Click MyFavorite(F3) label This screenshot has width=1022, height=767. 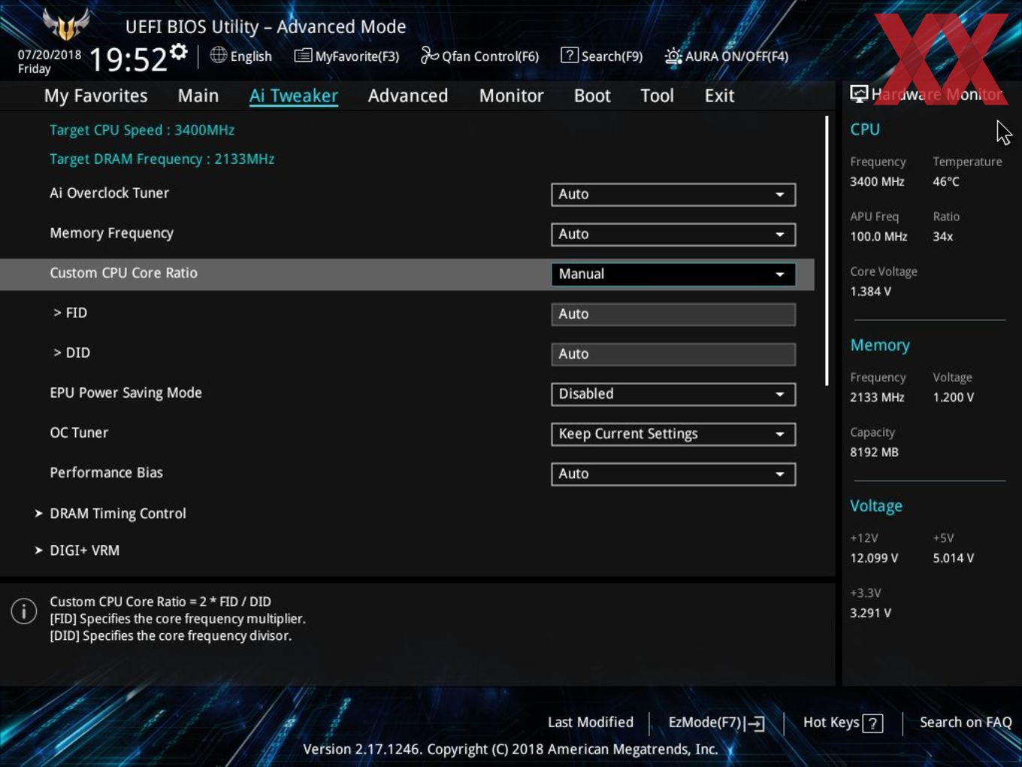tap(357, 56)
